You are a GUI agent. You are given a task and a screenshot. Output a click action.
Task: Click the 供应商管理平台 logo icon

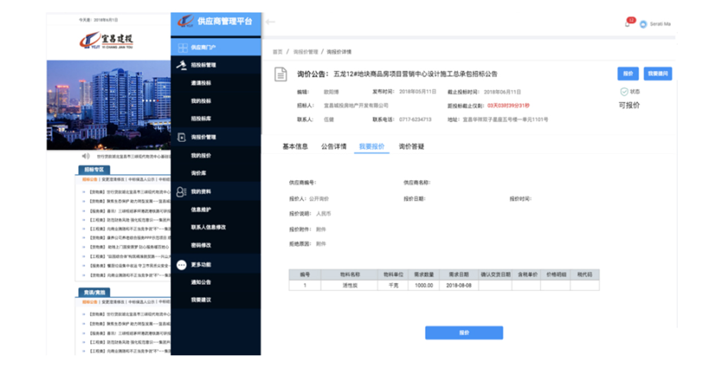pyautogui.click(x=185, y=22)
